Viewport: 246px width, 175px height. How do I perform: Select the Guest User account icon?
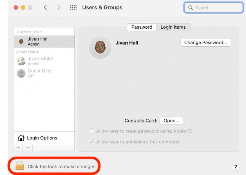pos(21,73)
